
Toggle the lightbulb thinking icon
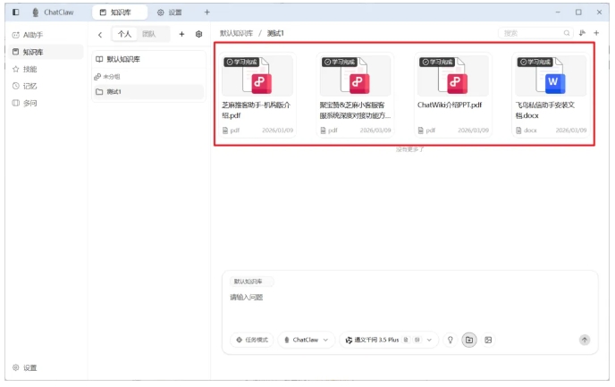tap(451, 340)
